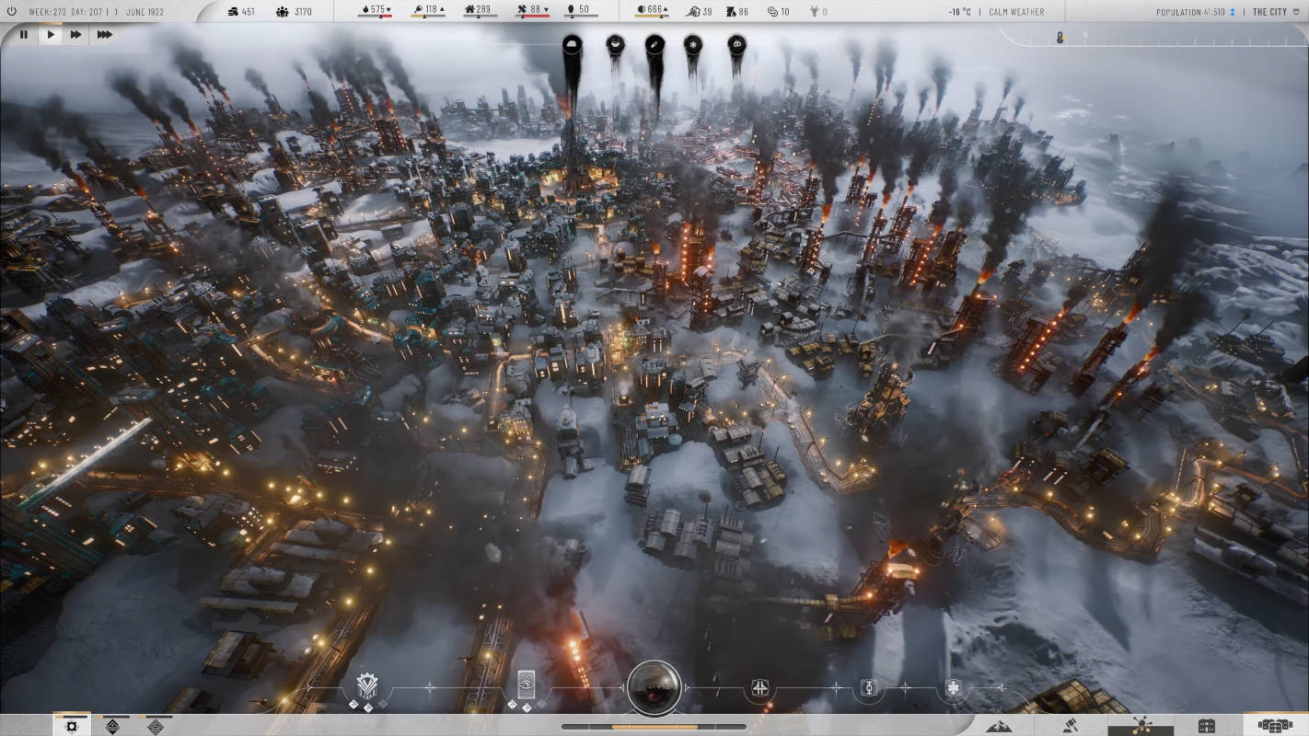Open the concentric diamond tab at bottom left
This screenshot has width=1309, height=736.
(154, 726)
